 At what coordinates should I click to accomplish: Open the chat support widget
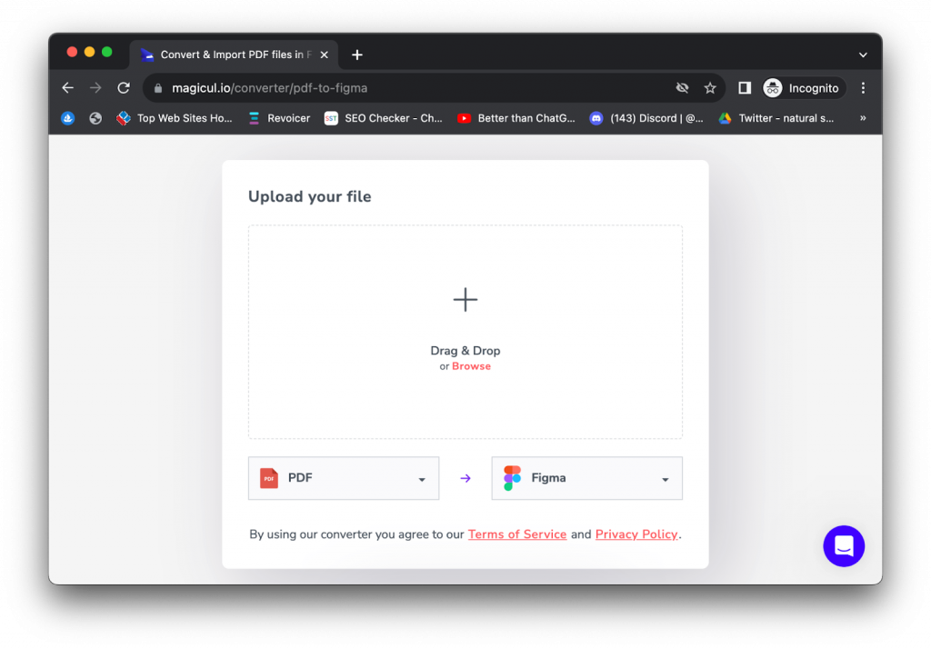tap(844, 546)
